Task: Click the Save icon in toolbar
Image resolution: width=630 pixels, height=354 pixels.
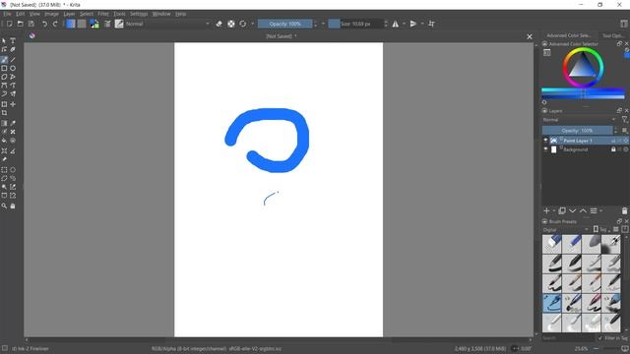Action: click(31, 24)
